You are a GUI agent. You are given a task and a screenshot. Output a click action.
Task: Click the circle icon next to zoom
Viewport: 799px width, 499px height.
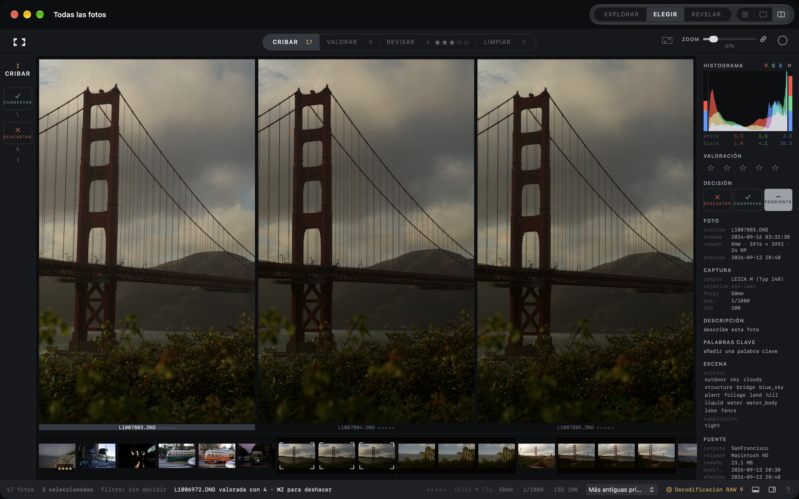click(x=782, y=40)
